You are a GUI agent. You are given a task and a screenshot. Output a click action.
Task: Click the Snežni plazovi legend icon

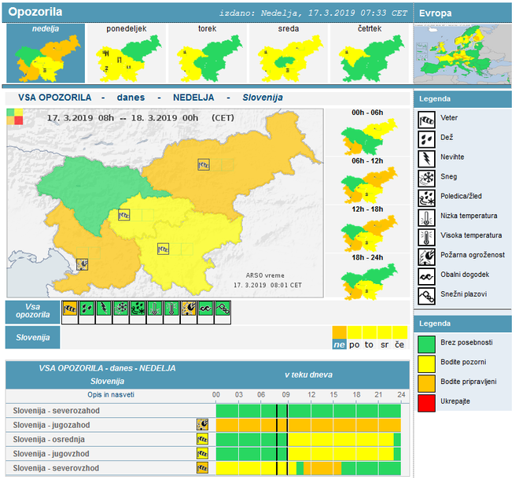click(x=426, y=296)
